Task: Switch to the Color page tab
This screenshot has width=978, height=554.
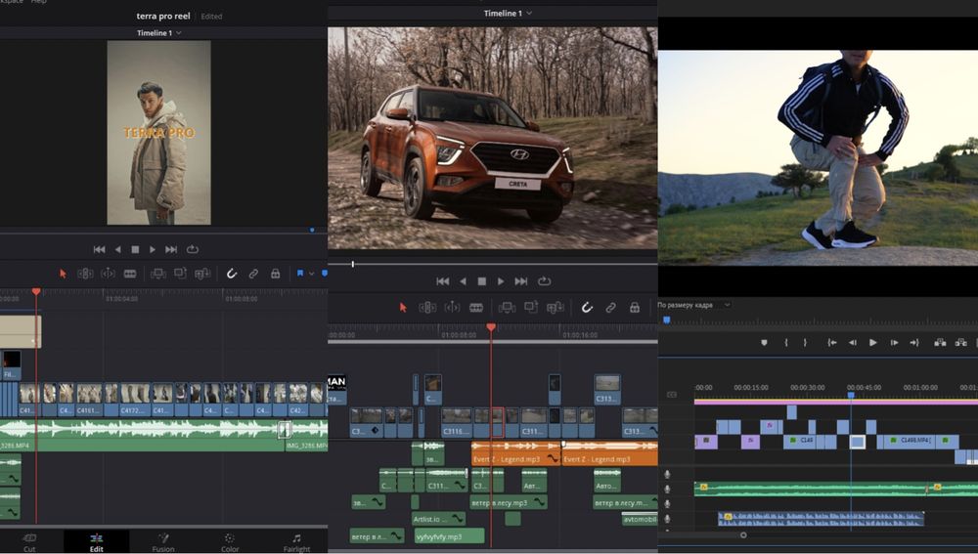Action: click(x=230, y=542)
